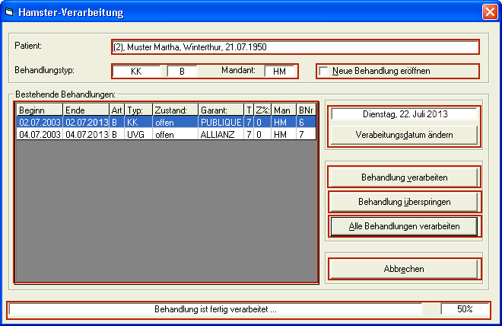Click the Behandlungstyp KK field

[x=136, y=71]
